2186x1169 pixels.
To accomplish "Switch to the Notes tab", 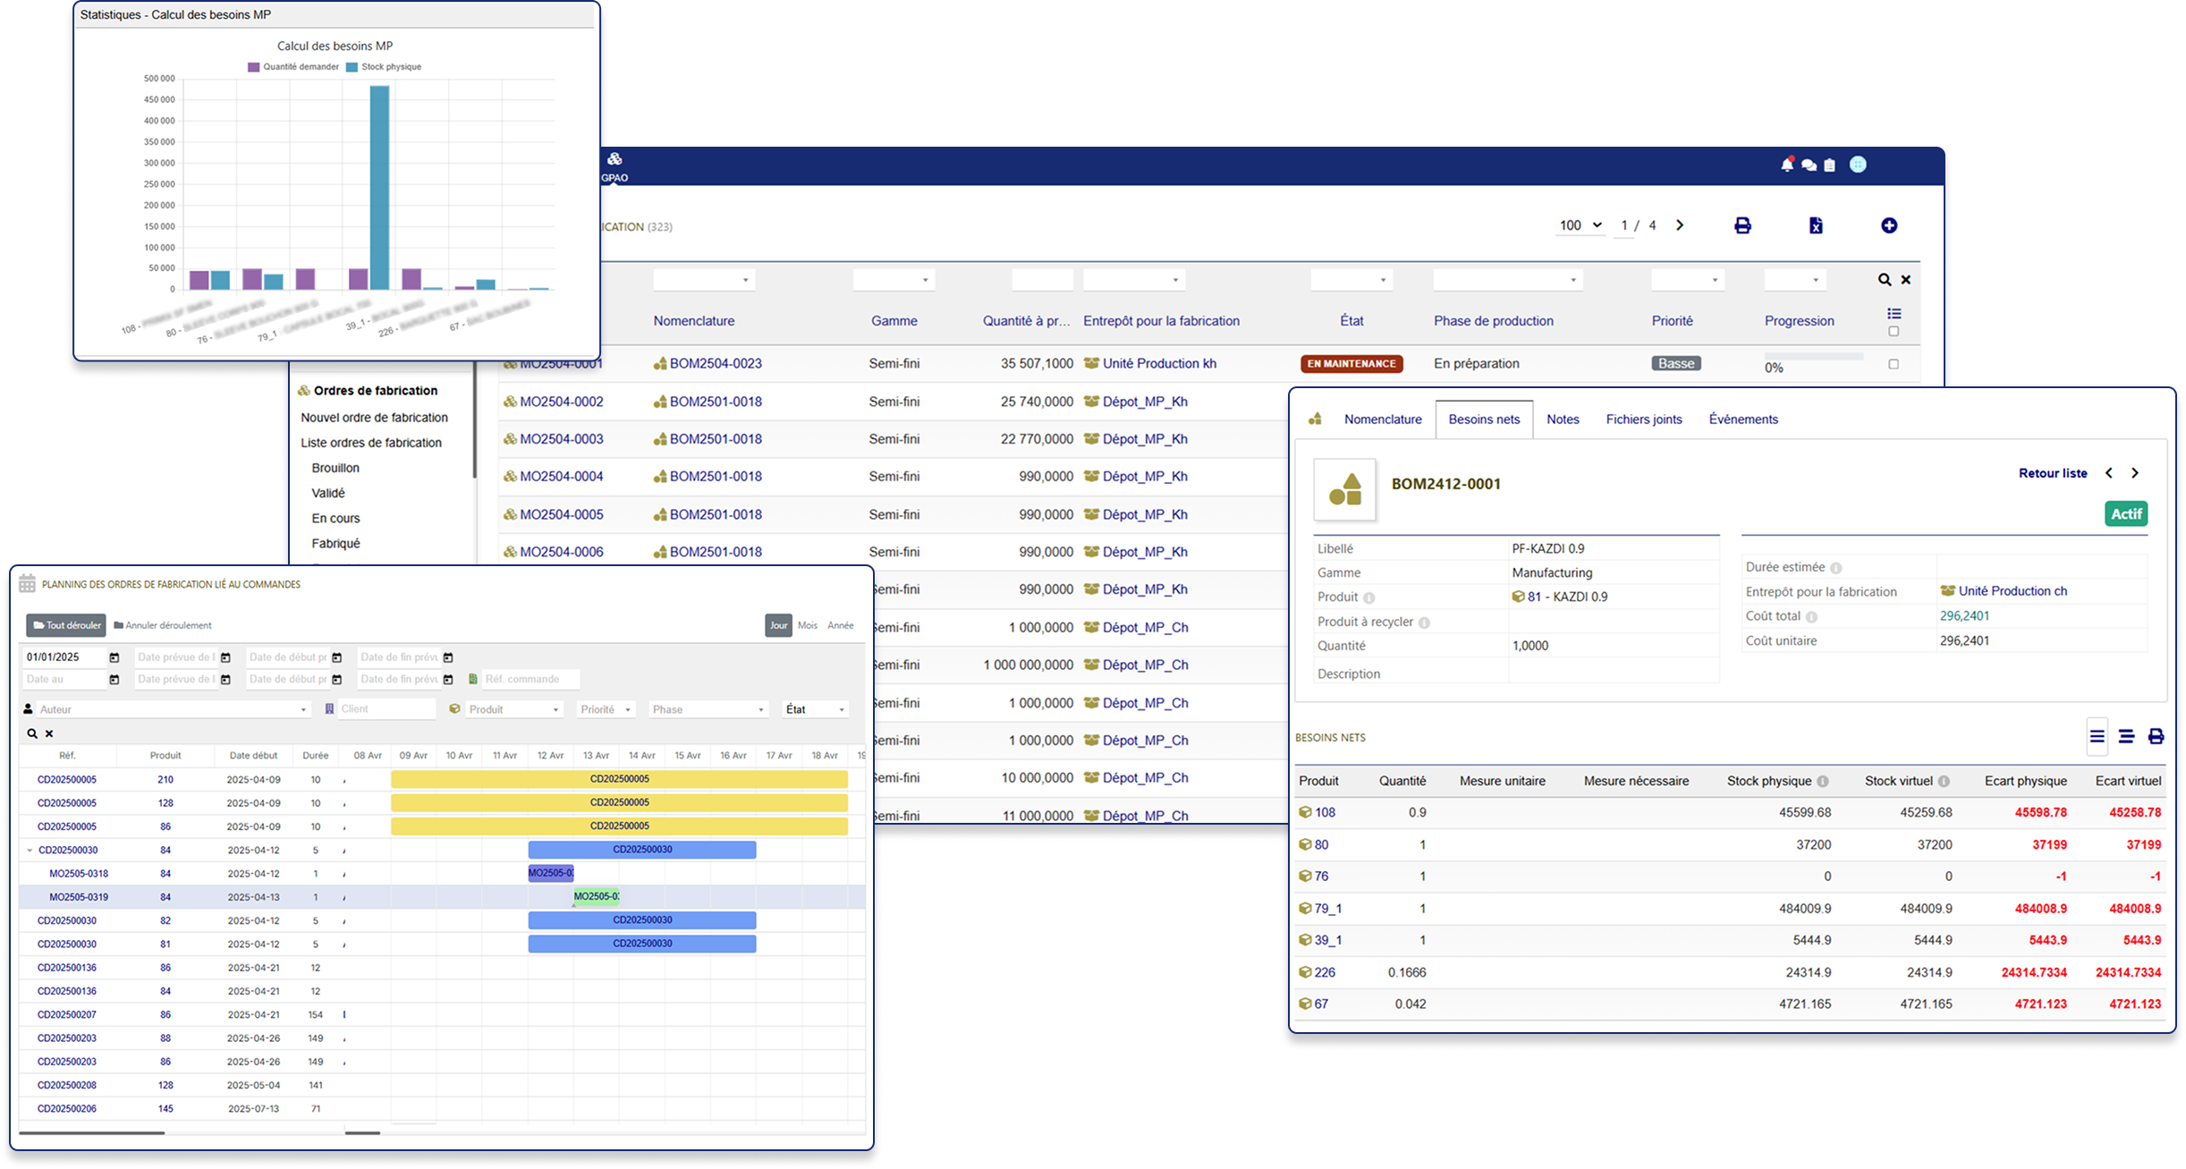I will tap(1563, 419).
